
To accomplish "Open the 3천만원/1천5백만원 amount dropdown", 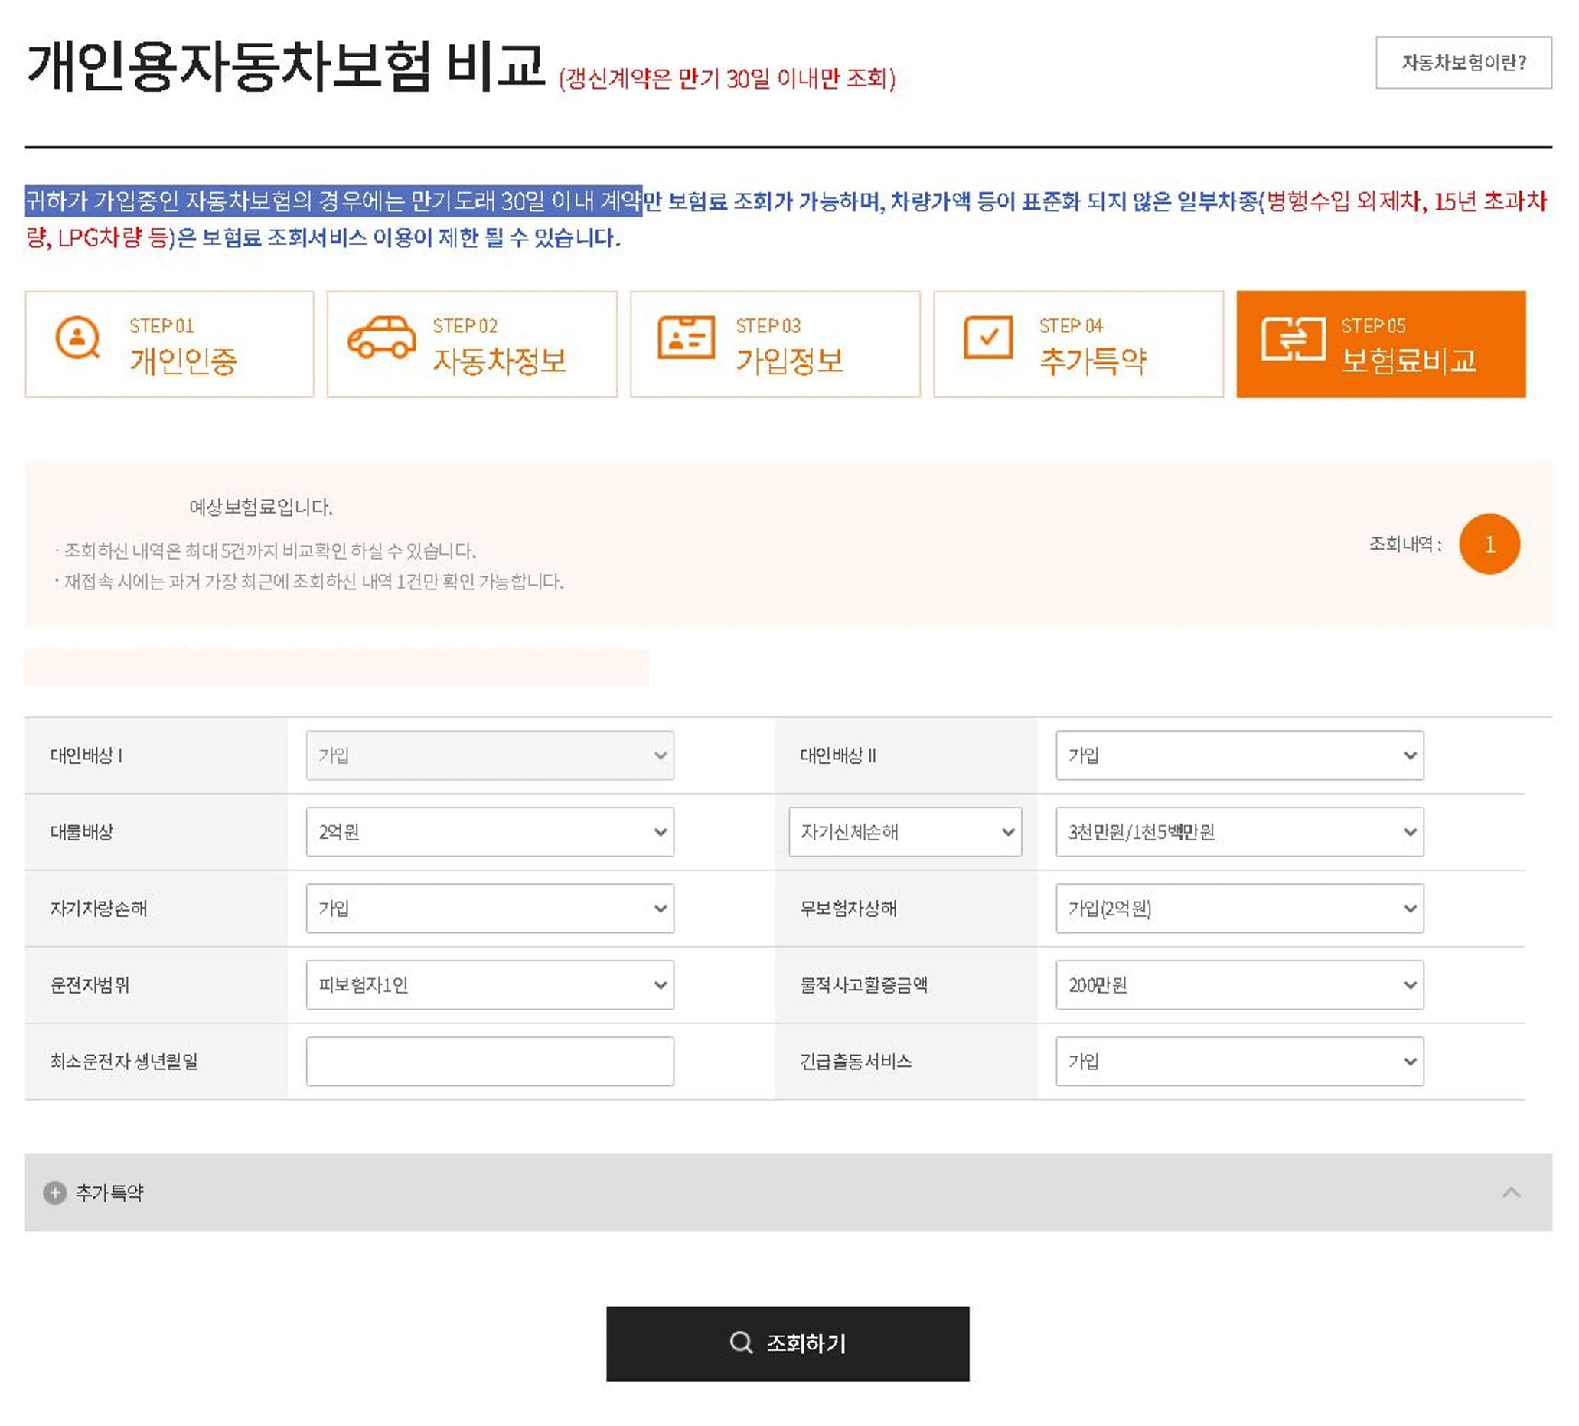I will click(x=1240, y=831).
